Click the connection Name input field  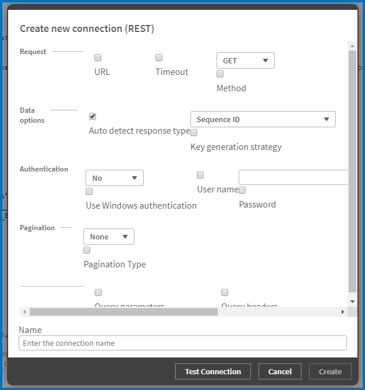(x=183, y=343)
